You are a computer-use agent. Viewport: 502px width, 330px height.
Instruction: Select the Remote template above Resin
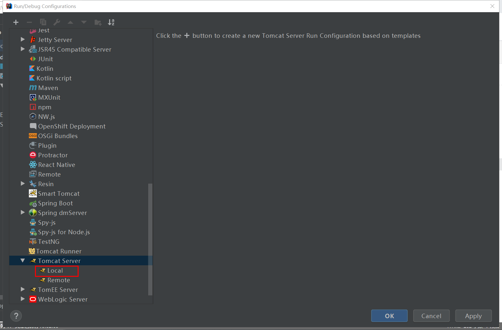pyautogui.click(x=49, y=174)
